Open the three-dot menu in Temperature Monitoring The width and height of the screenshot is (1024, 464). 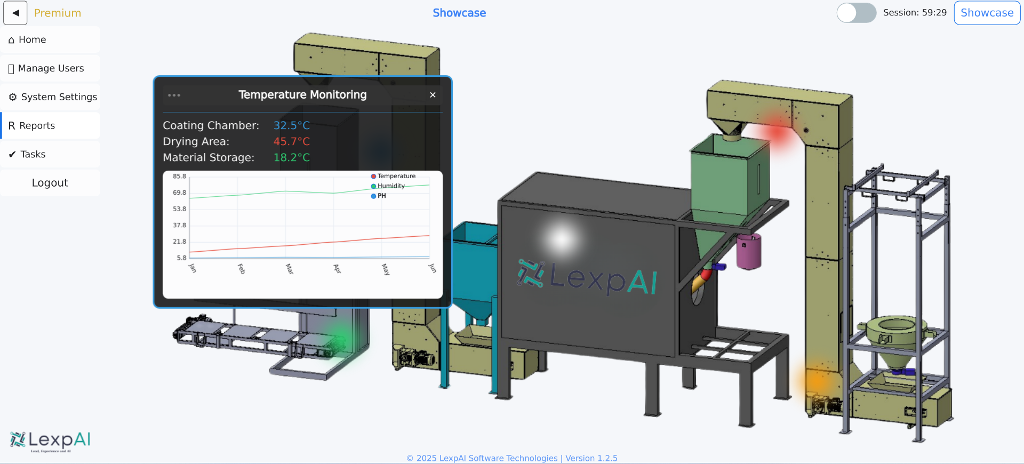click(174, 95)
